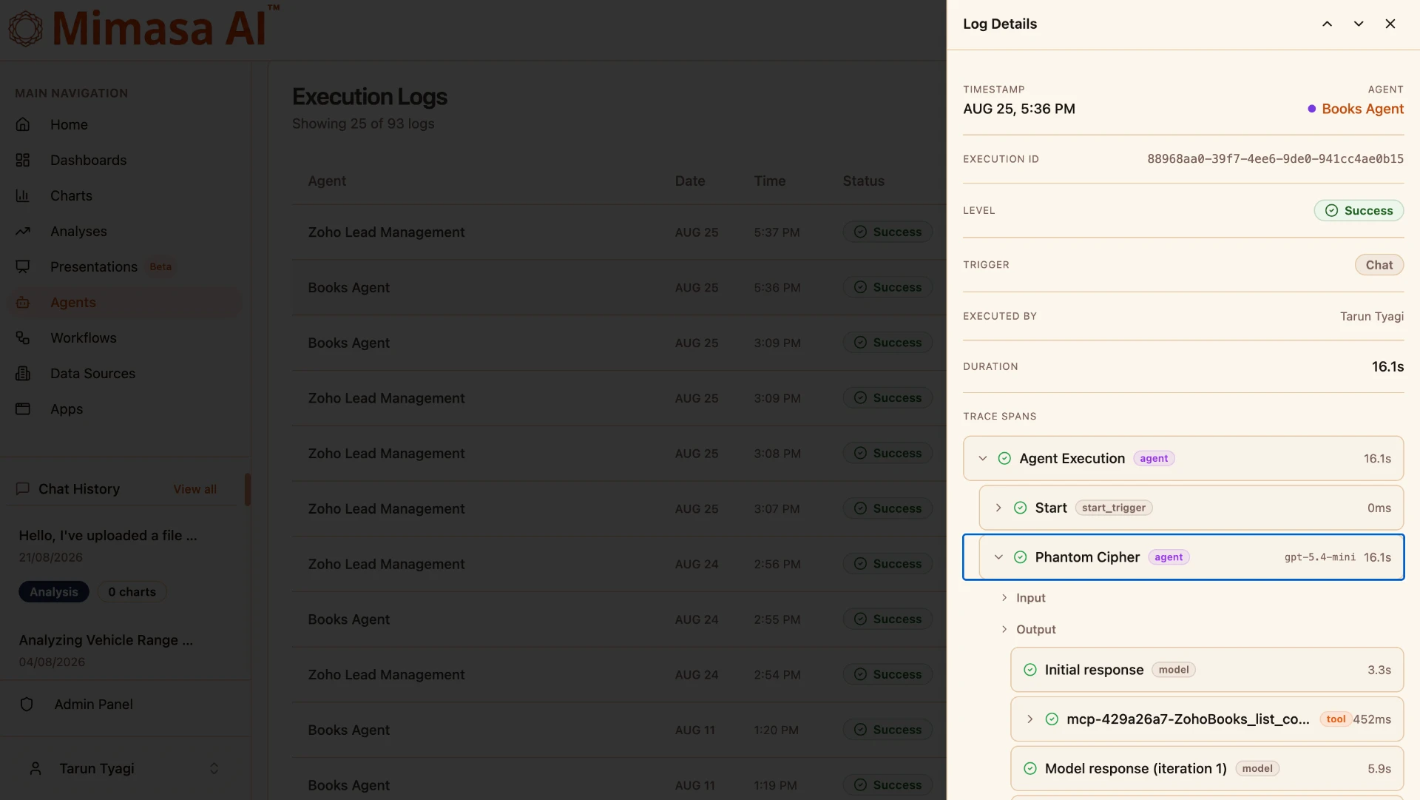
Task: Click Agent Execution success check icon
Action: tap(1004, 458)
